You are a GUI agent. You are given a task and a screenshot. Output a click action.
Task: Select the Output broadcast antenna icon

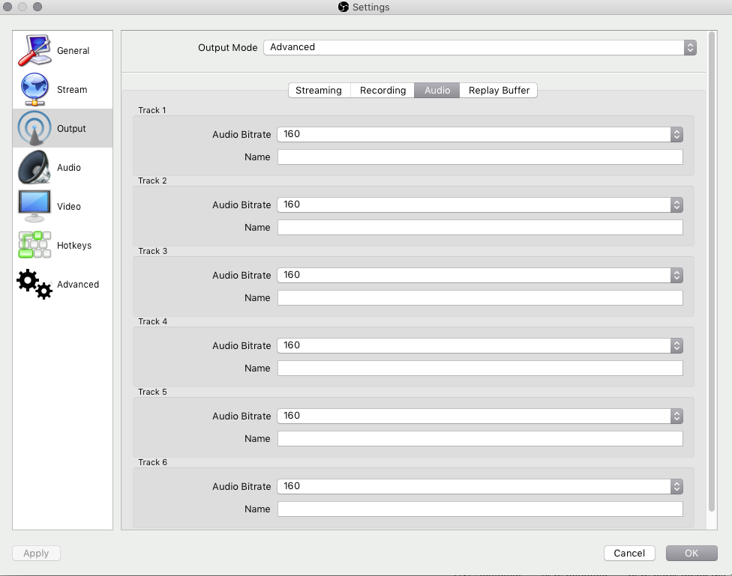coord(34,128)
